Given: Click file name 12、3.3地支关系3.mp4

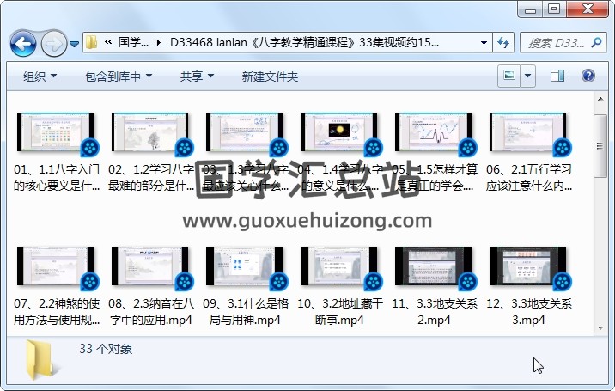Looking at the screenshot, I should coord(529,311).
